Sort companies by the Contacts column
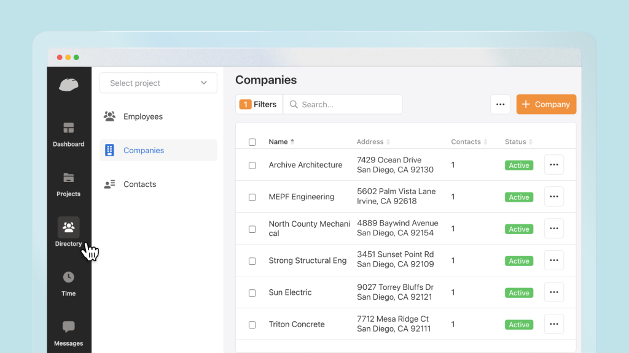 click(469, 142)
